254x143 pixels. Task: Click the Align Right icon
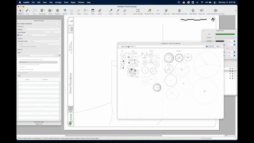pyautogui.click(x=193, y=11)
